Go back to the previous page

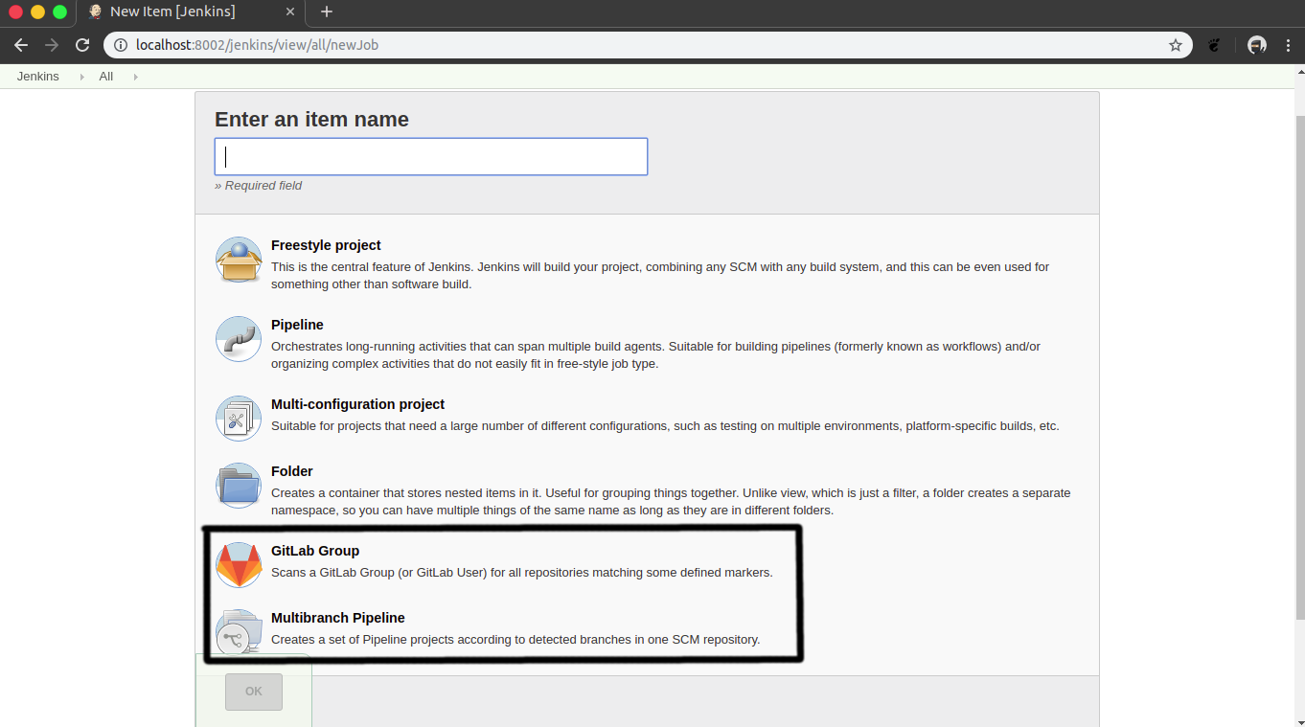21,45
